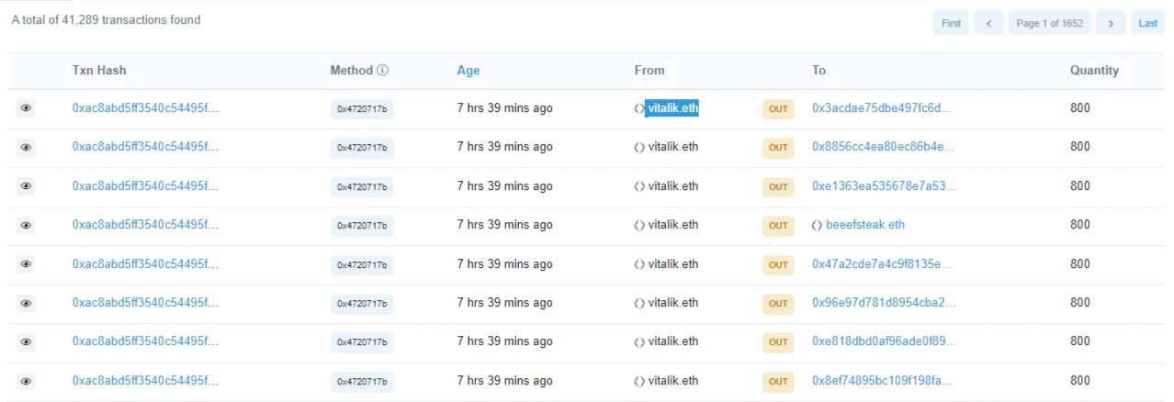Viewport: 1174px width, 402px height.
Task: Click eye icon for 0x8ef74895bc109f198fa row
Action: pyautogui.click(x=26, y=381)
